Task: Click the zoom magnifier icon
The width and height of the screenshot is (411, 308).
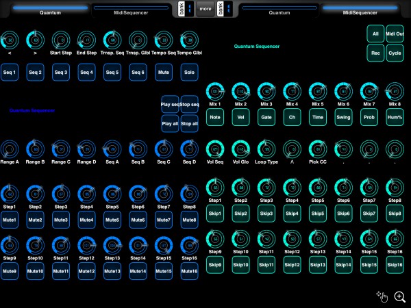Action: click(400, 297)
